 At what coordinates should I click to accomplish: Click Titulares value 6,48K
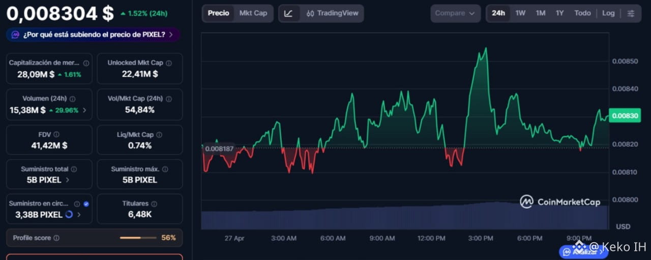(x=140, y=215)
